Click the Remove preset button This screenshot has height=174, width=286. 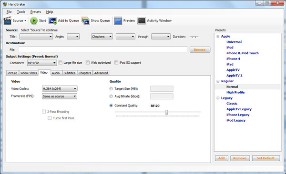(240, 158)
